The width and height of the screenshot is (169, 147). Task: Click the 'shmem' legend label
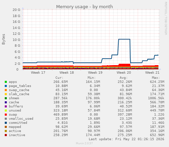(x=14, y=98)
